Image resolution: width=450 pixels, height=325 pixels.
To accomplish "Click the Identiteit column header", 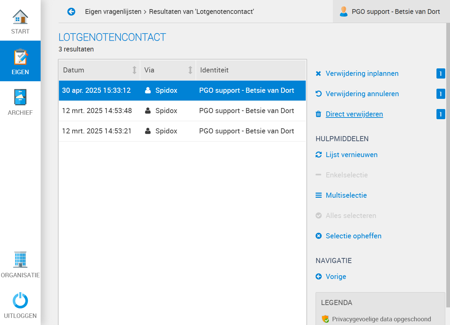I will pyautogui.click(x=251, y=70).
